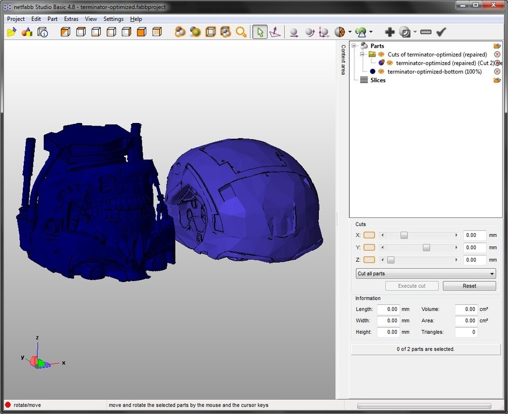
Task: Click folder icon on Slices row
Action: click(497, 80)
